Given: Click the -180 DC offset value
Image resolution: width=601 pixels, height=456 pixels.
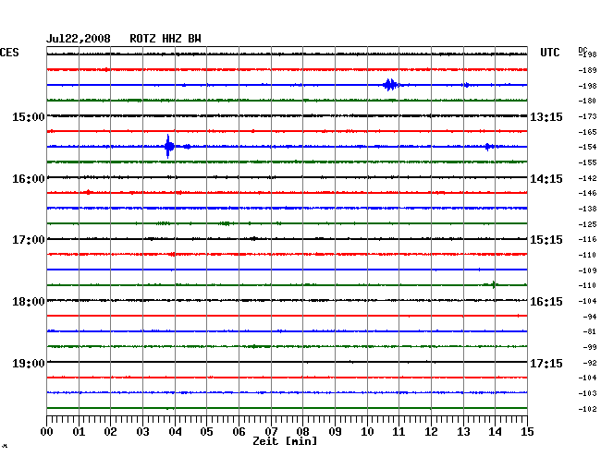Looking at the screenshot, I should [587, 101].
